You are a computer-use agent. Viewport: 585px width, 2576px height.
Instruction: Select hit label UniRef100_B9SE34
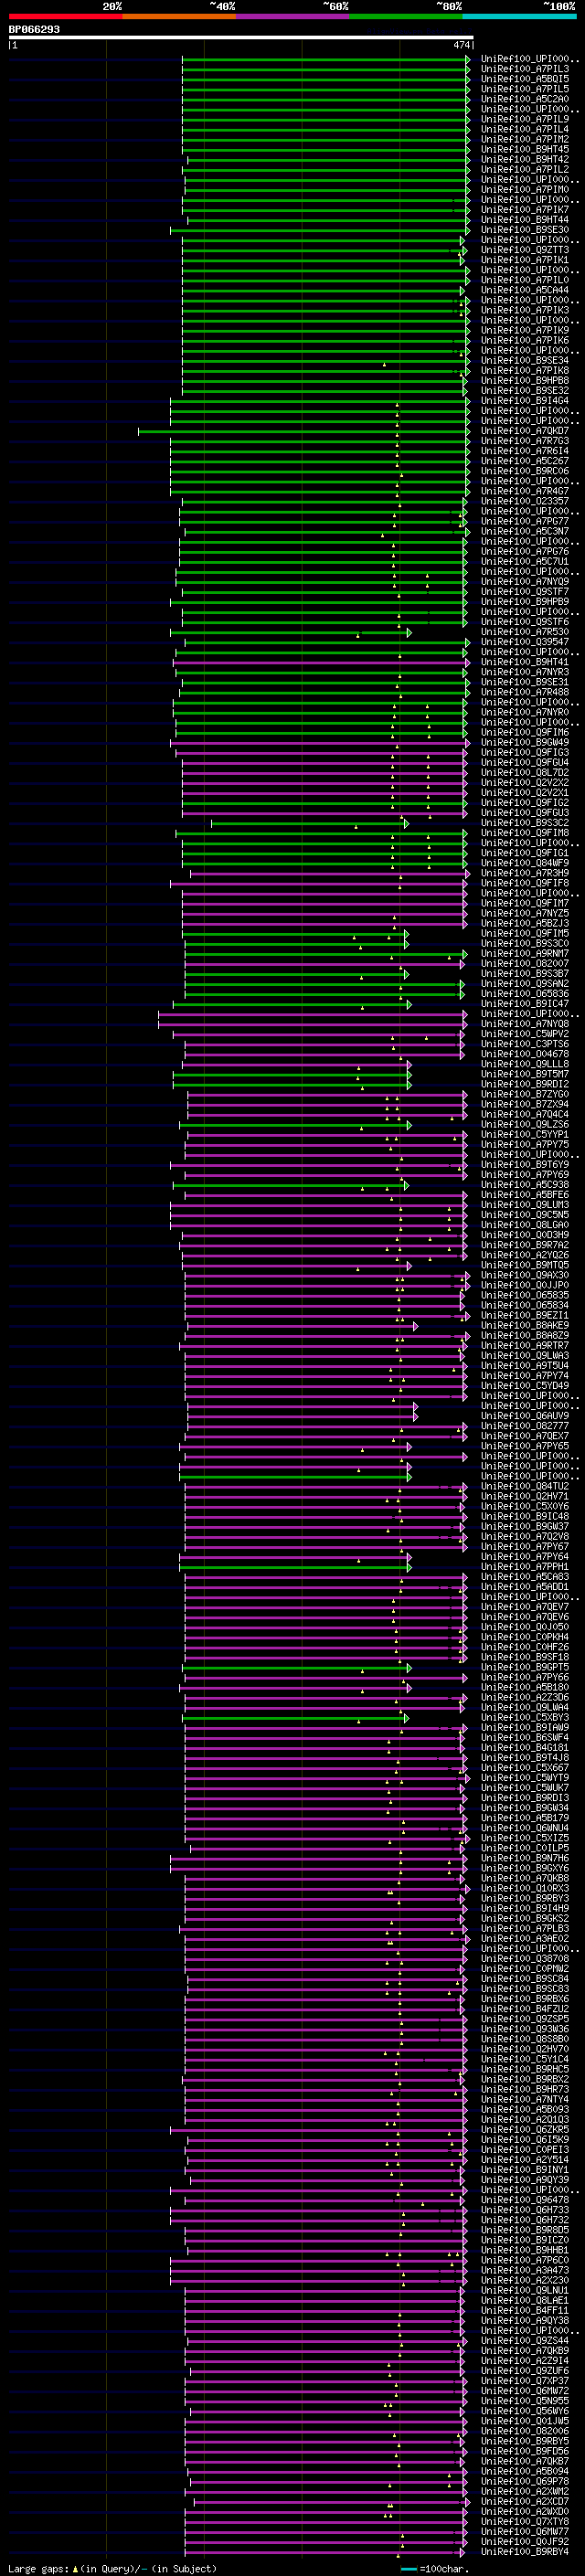pyautogui.click(x=525, y=360)
